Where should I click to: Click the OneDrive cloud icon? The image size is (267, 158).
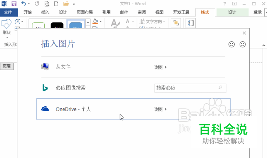tap(45, 109)
